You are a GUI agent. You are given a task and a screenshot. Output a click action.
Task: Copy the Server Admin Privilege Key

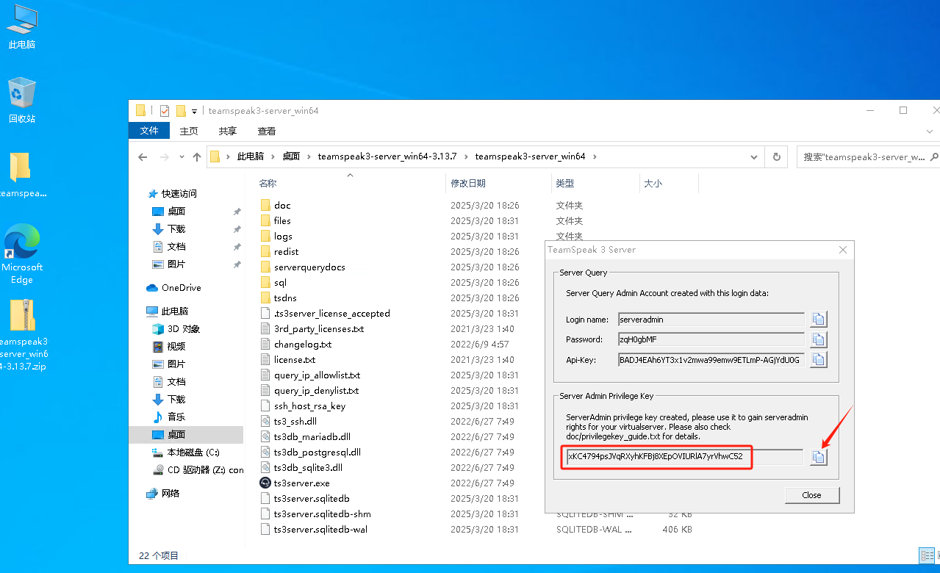coord(819,457)
